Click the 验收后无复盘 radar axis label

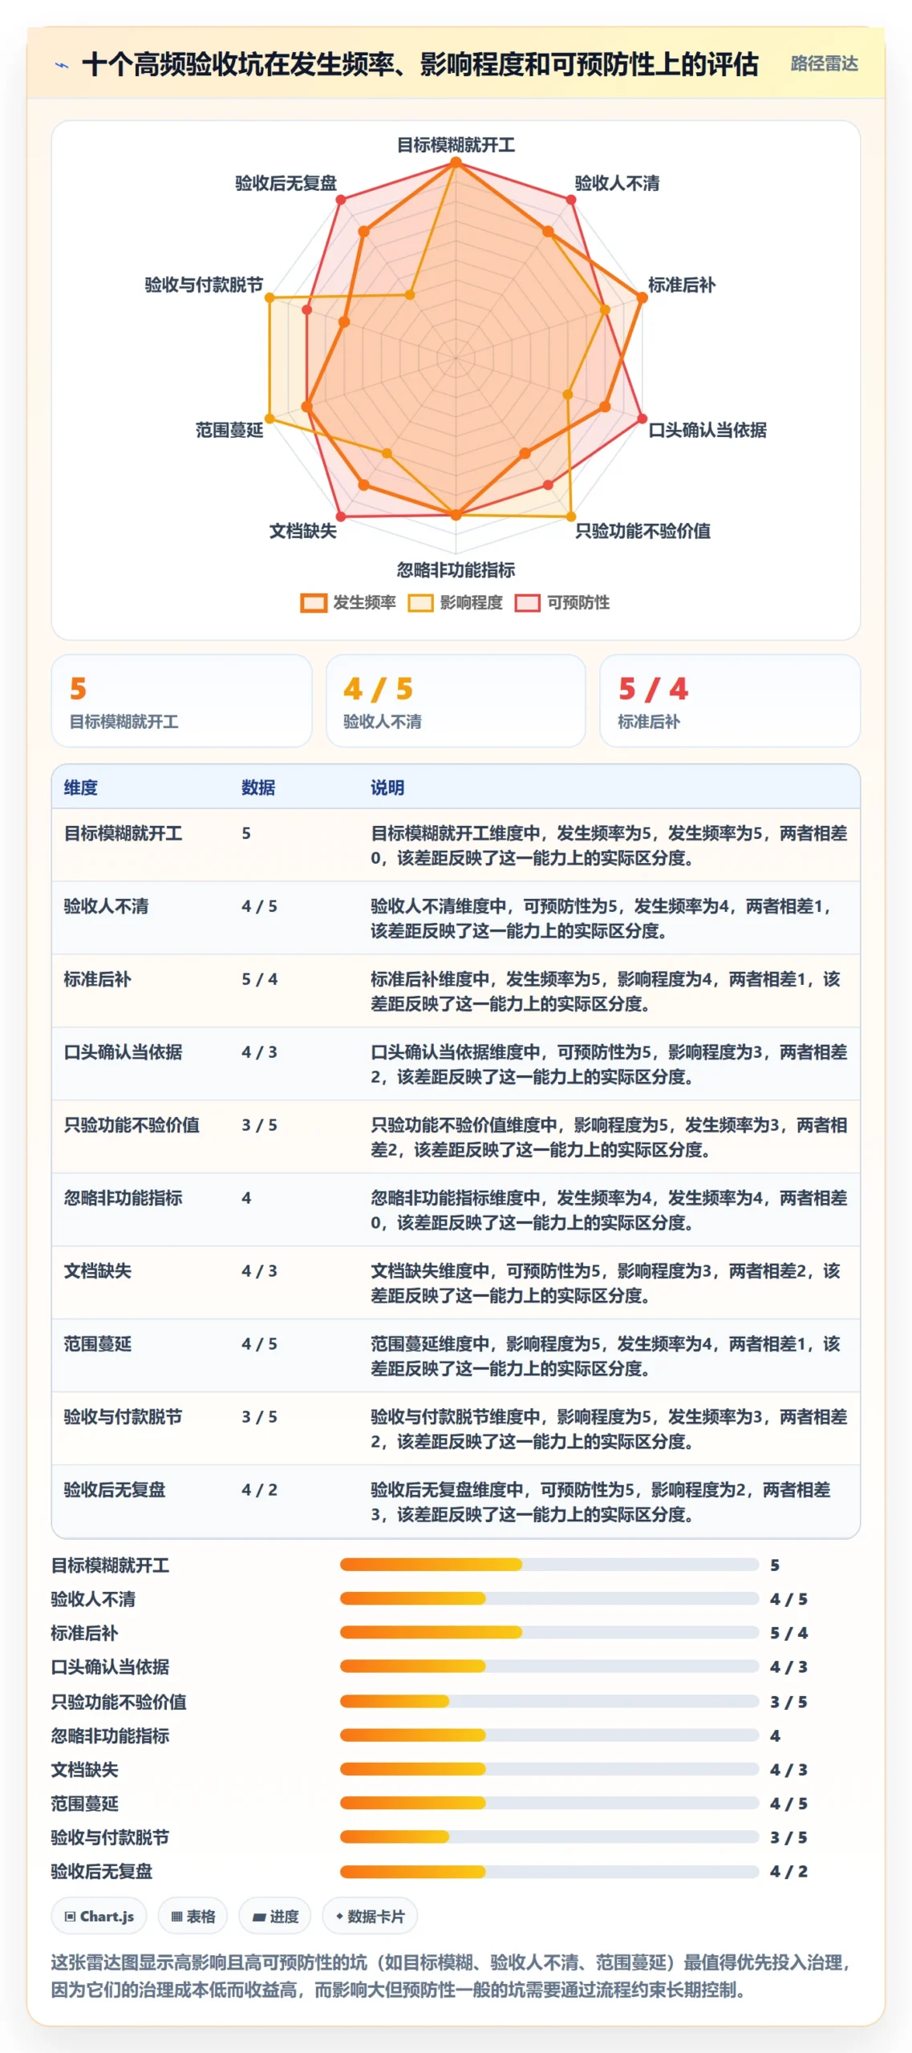coord(286,183)
